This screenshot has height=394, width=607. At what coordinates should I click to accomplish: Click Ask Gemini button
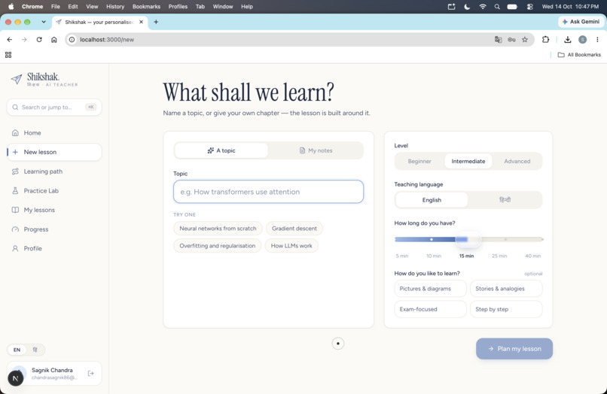581,22
